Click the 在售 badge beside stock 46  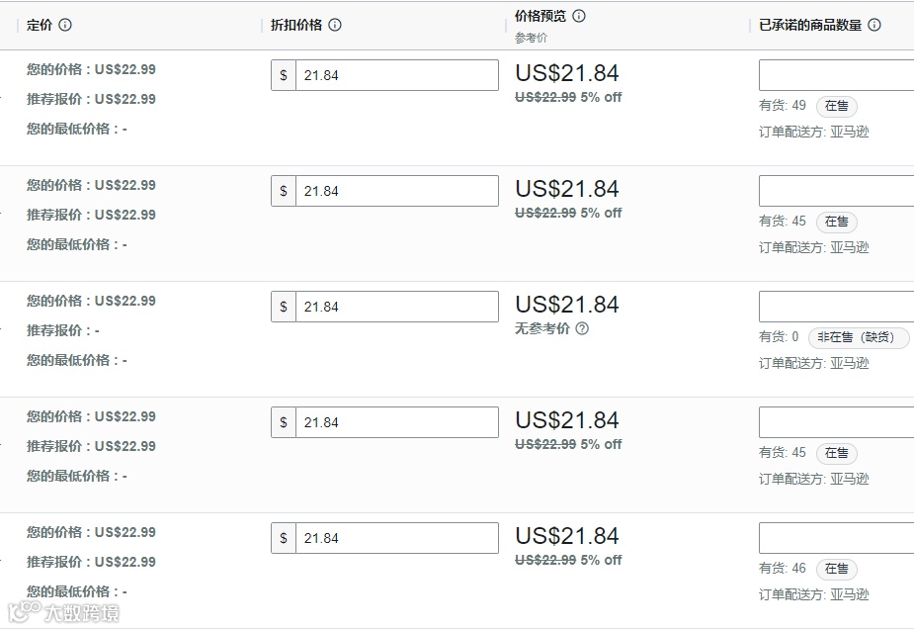(837, 569)
